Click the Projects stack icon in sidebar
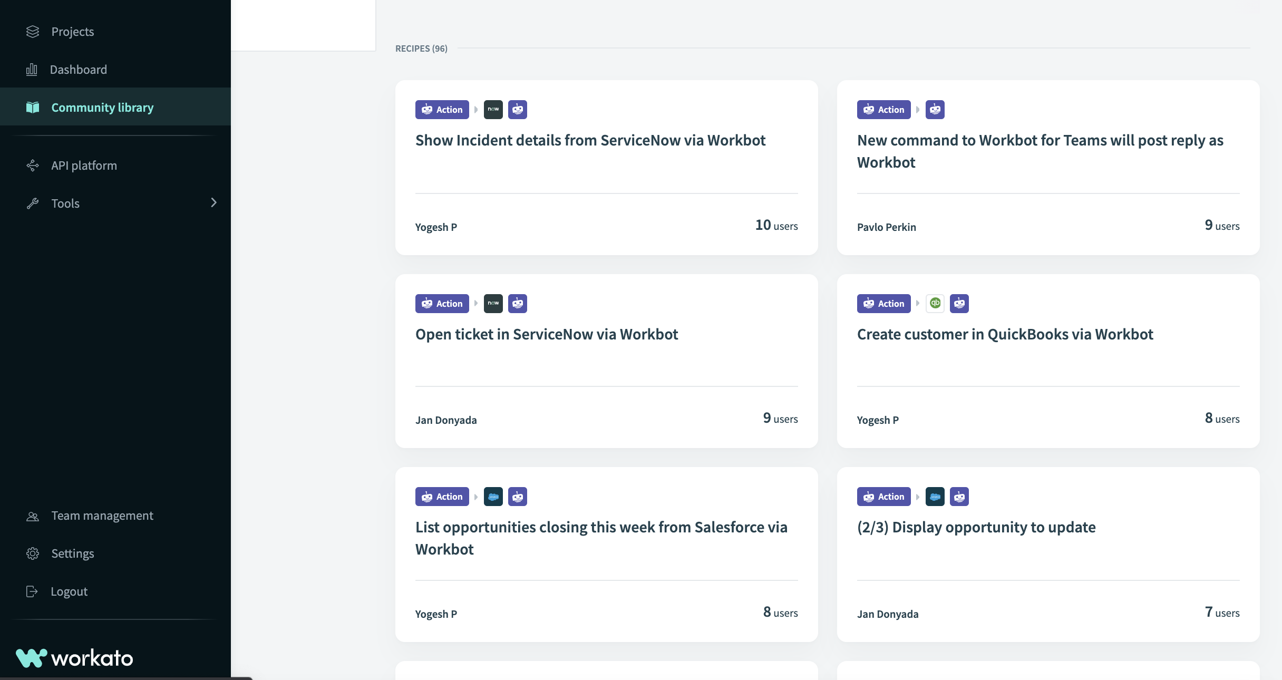1282x680 pixels. pos(33,32)
